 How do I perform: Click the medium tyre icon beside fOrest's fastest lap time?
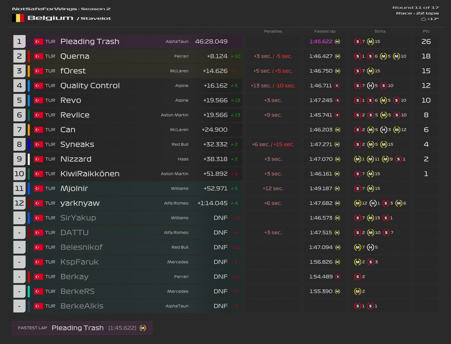coord(337,71)
